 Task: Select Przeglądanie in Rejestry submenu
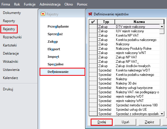pyautogui.click(x=58, y=26)
